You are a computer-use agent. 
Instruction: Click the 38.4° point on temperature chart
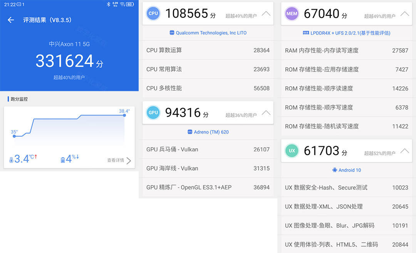(124, 115)
